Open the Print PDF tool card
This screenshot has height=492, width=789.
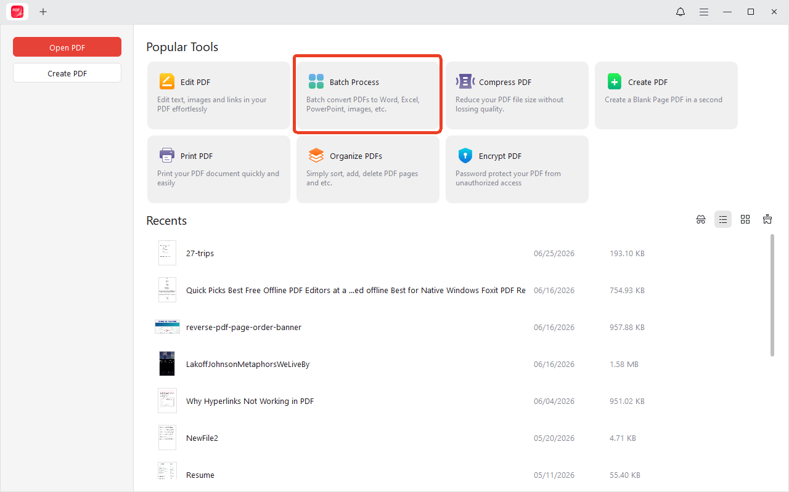[x=219, y=169]
